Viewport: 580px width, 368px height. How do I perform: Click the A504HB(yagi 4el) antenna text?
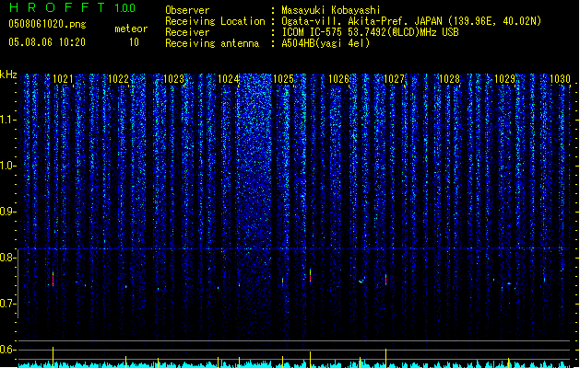tap(326, 43)
